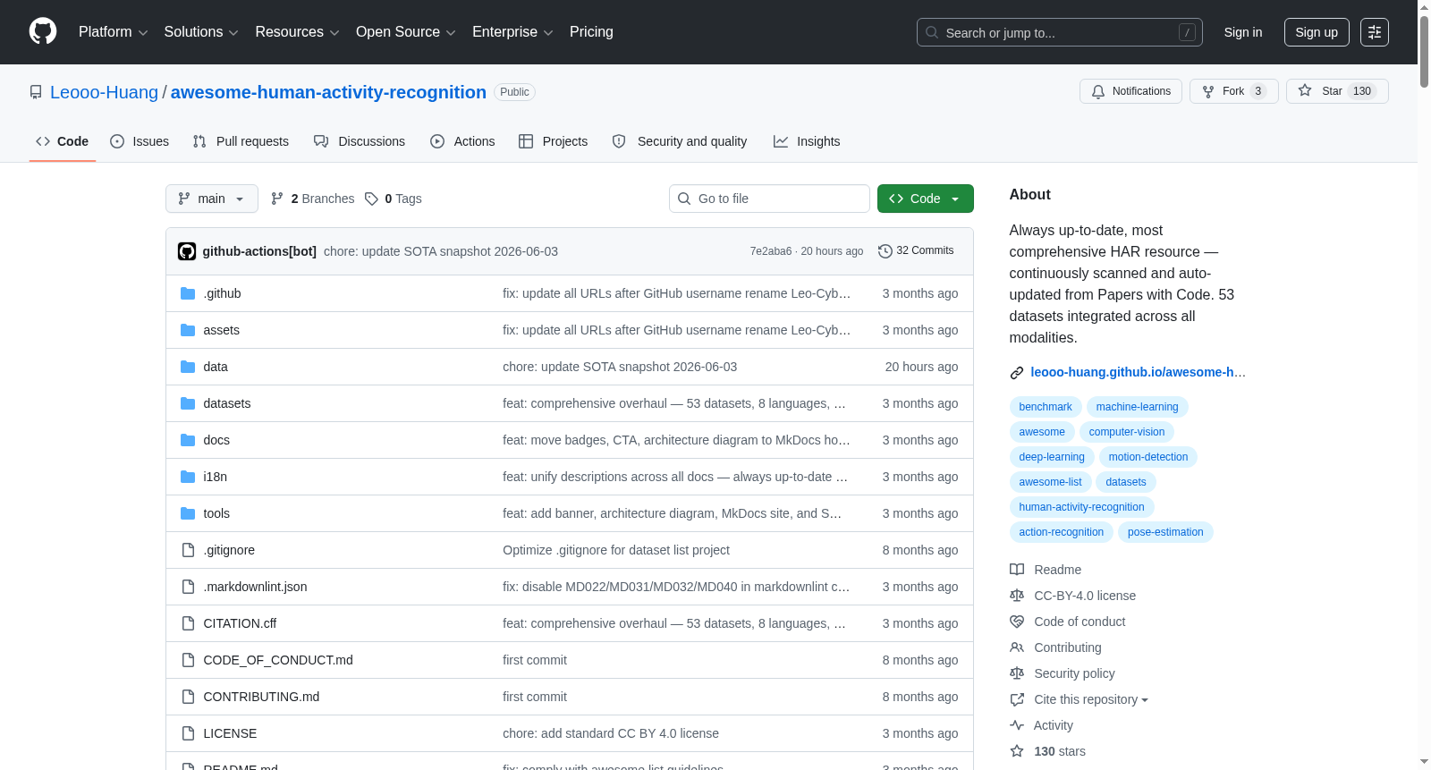Click the fork icon beside Fork
The height and width of the screenshot is (770, 1431).
point(1208,91)
